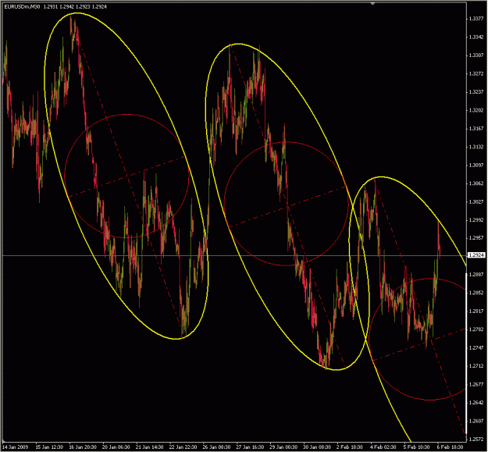Click the 1.3272 price axis label

[x=476, y=73]
